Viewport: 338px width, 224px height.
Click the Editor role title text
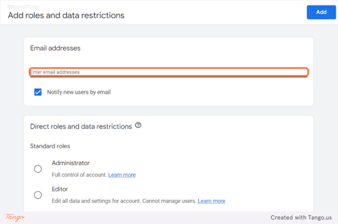point(60,189)
